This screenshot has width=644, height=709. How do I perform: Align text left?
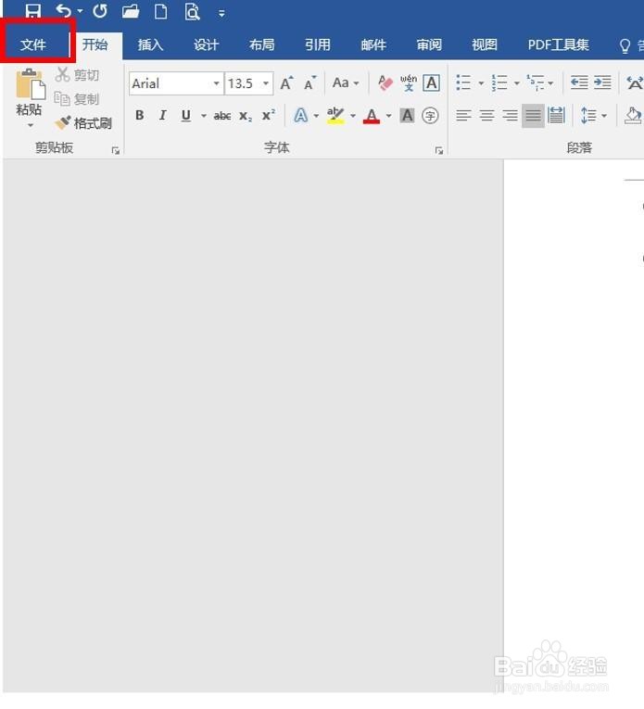[463, 116]
